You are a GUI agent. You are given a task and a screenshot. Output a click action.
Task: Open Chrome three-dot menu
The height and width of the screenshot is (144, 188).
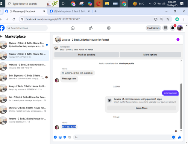click(184, 19)
